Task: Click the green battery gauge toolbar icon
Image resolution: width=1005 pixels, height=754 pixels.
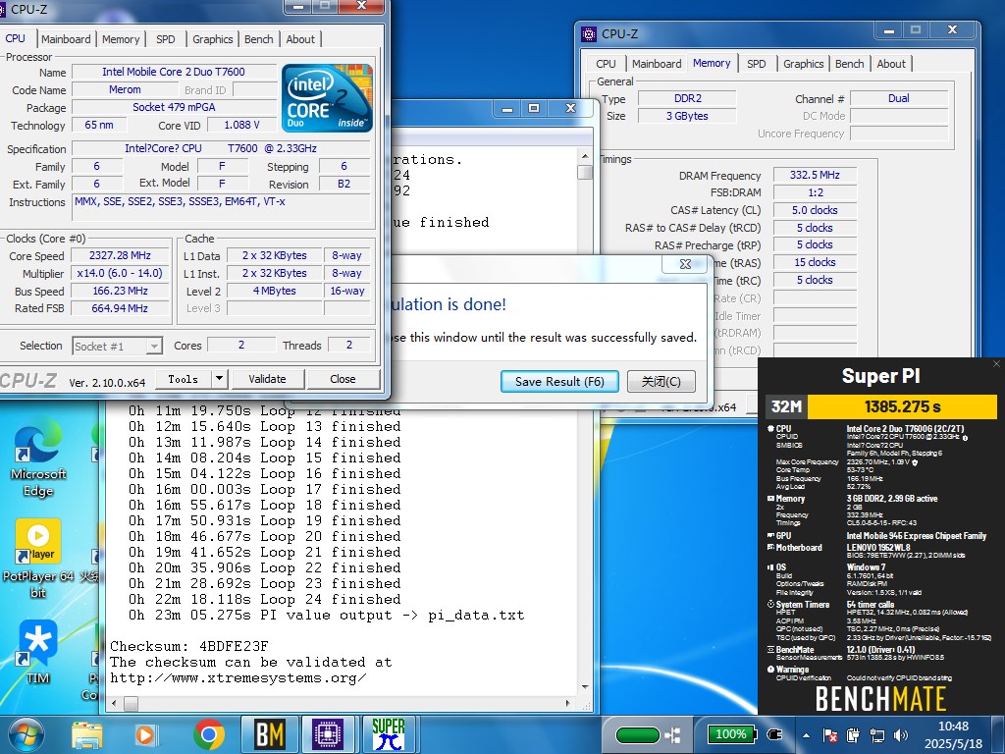Action: [638, 734]
